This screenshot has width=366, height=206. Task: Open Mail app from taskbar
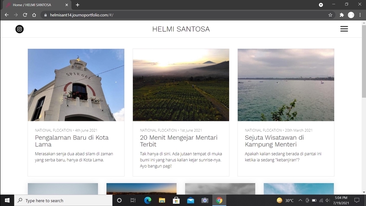[x=191, y=200]
